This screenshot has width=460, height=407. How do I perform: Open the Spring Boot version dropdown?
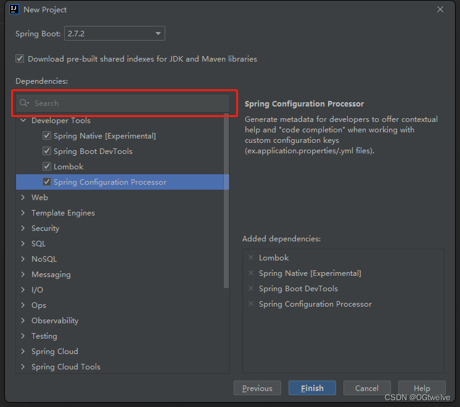(115, 33)
